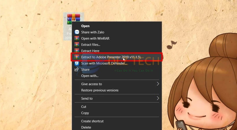Viewport: 237px width, 130px height.
Task: Click icon beside Extract to Adobe Presenter
Action: tap(77, 57)
